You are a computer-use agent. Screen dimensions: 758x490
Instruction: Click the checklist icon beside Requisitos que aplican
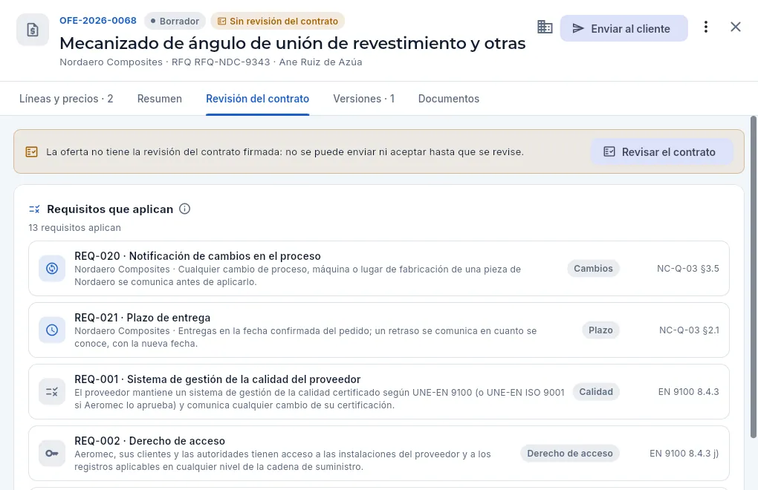(x=34, y=209)
